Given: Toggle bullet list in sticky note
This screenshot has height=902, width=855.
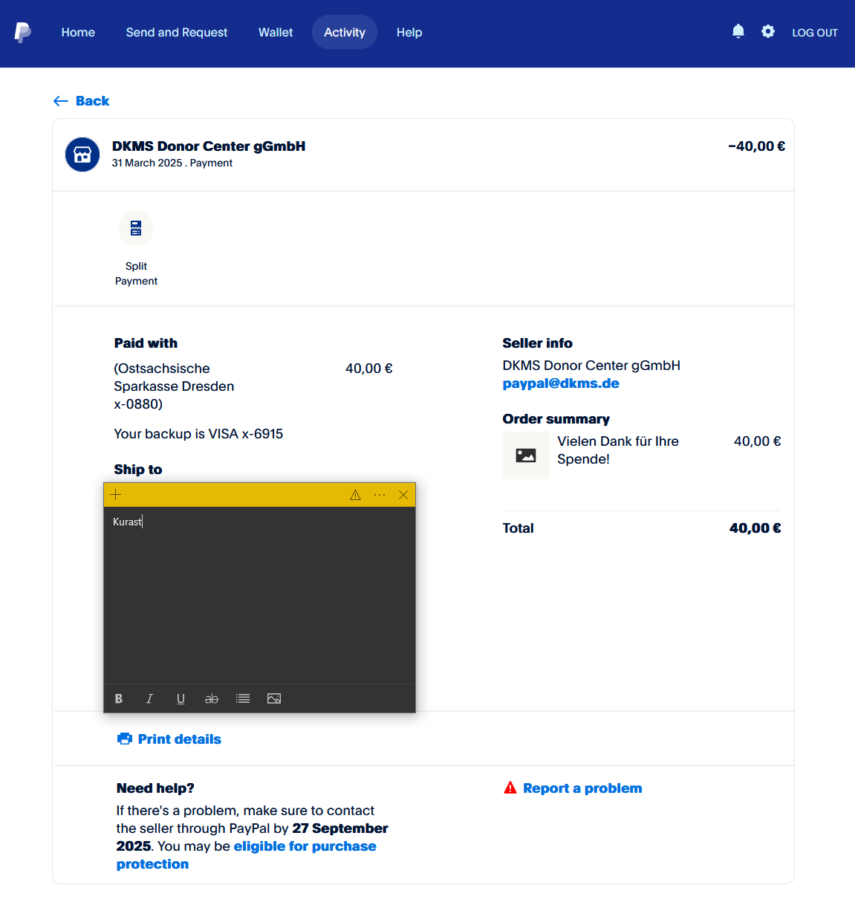Looking at the screenshot, I should (243, 698).
